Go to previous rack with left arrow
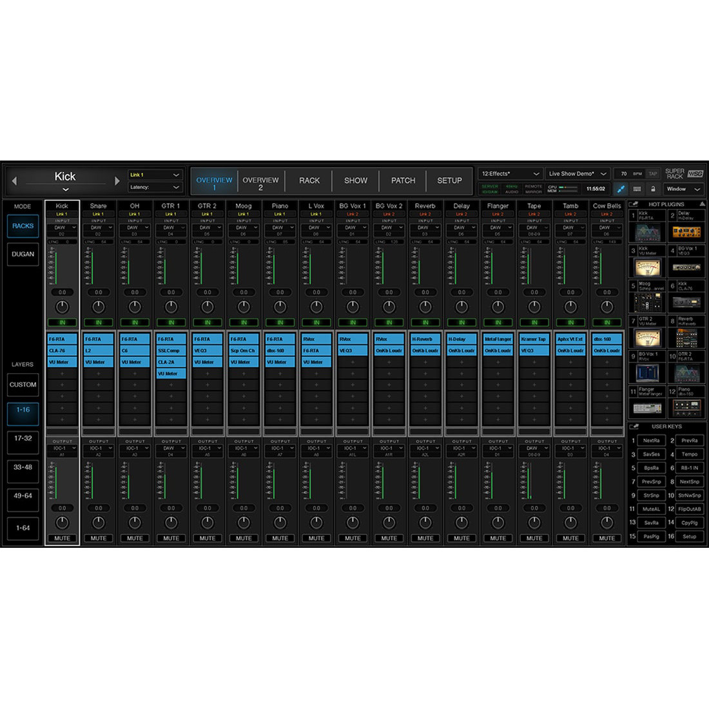The width and height of the screenshot is (709, 709). [x=15, y=181]
